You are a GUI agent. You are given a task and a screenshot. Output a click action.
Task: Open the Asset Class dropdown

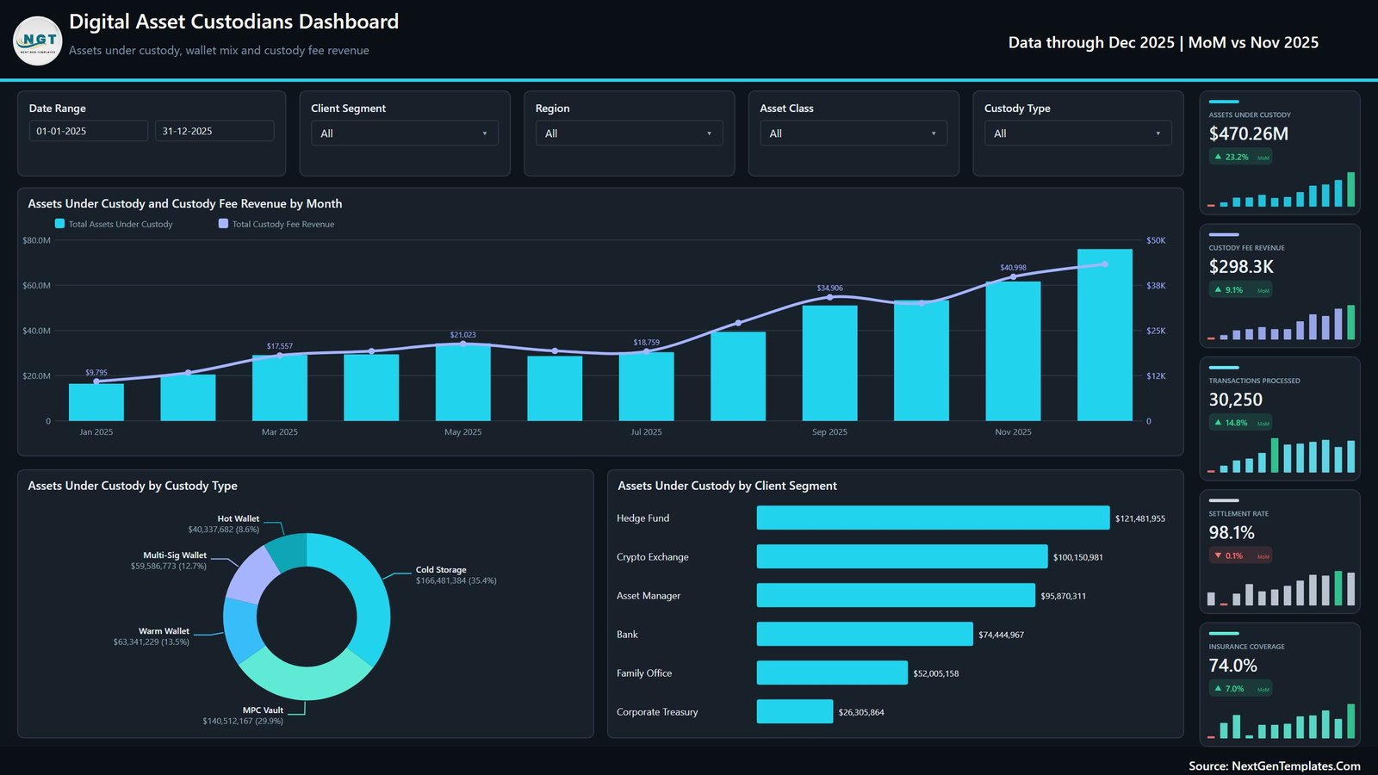point(853,133)
